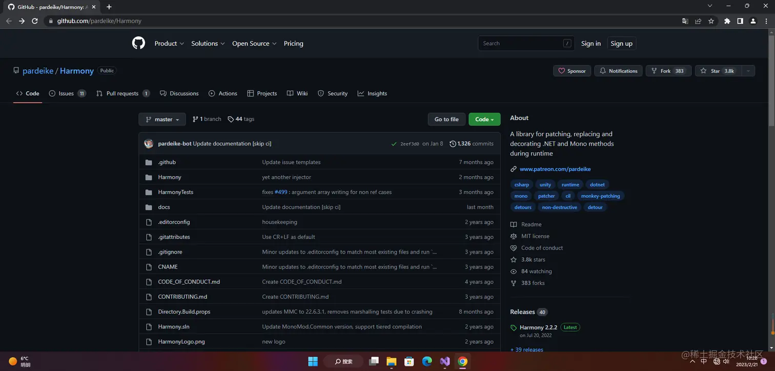
Task: Open Chrome's three-dot menu
Action: pos(766,21)
